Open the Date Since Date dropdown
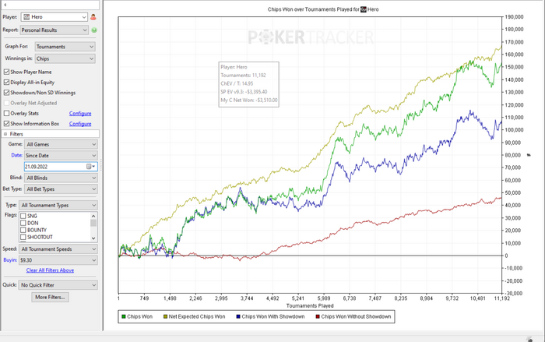 click(62, 156)
